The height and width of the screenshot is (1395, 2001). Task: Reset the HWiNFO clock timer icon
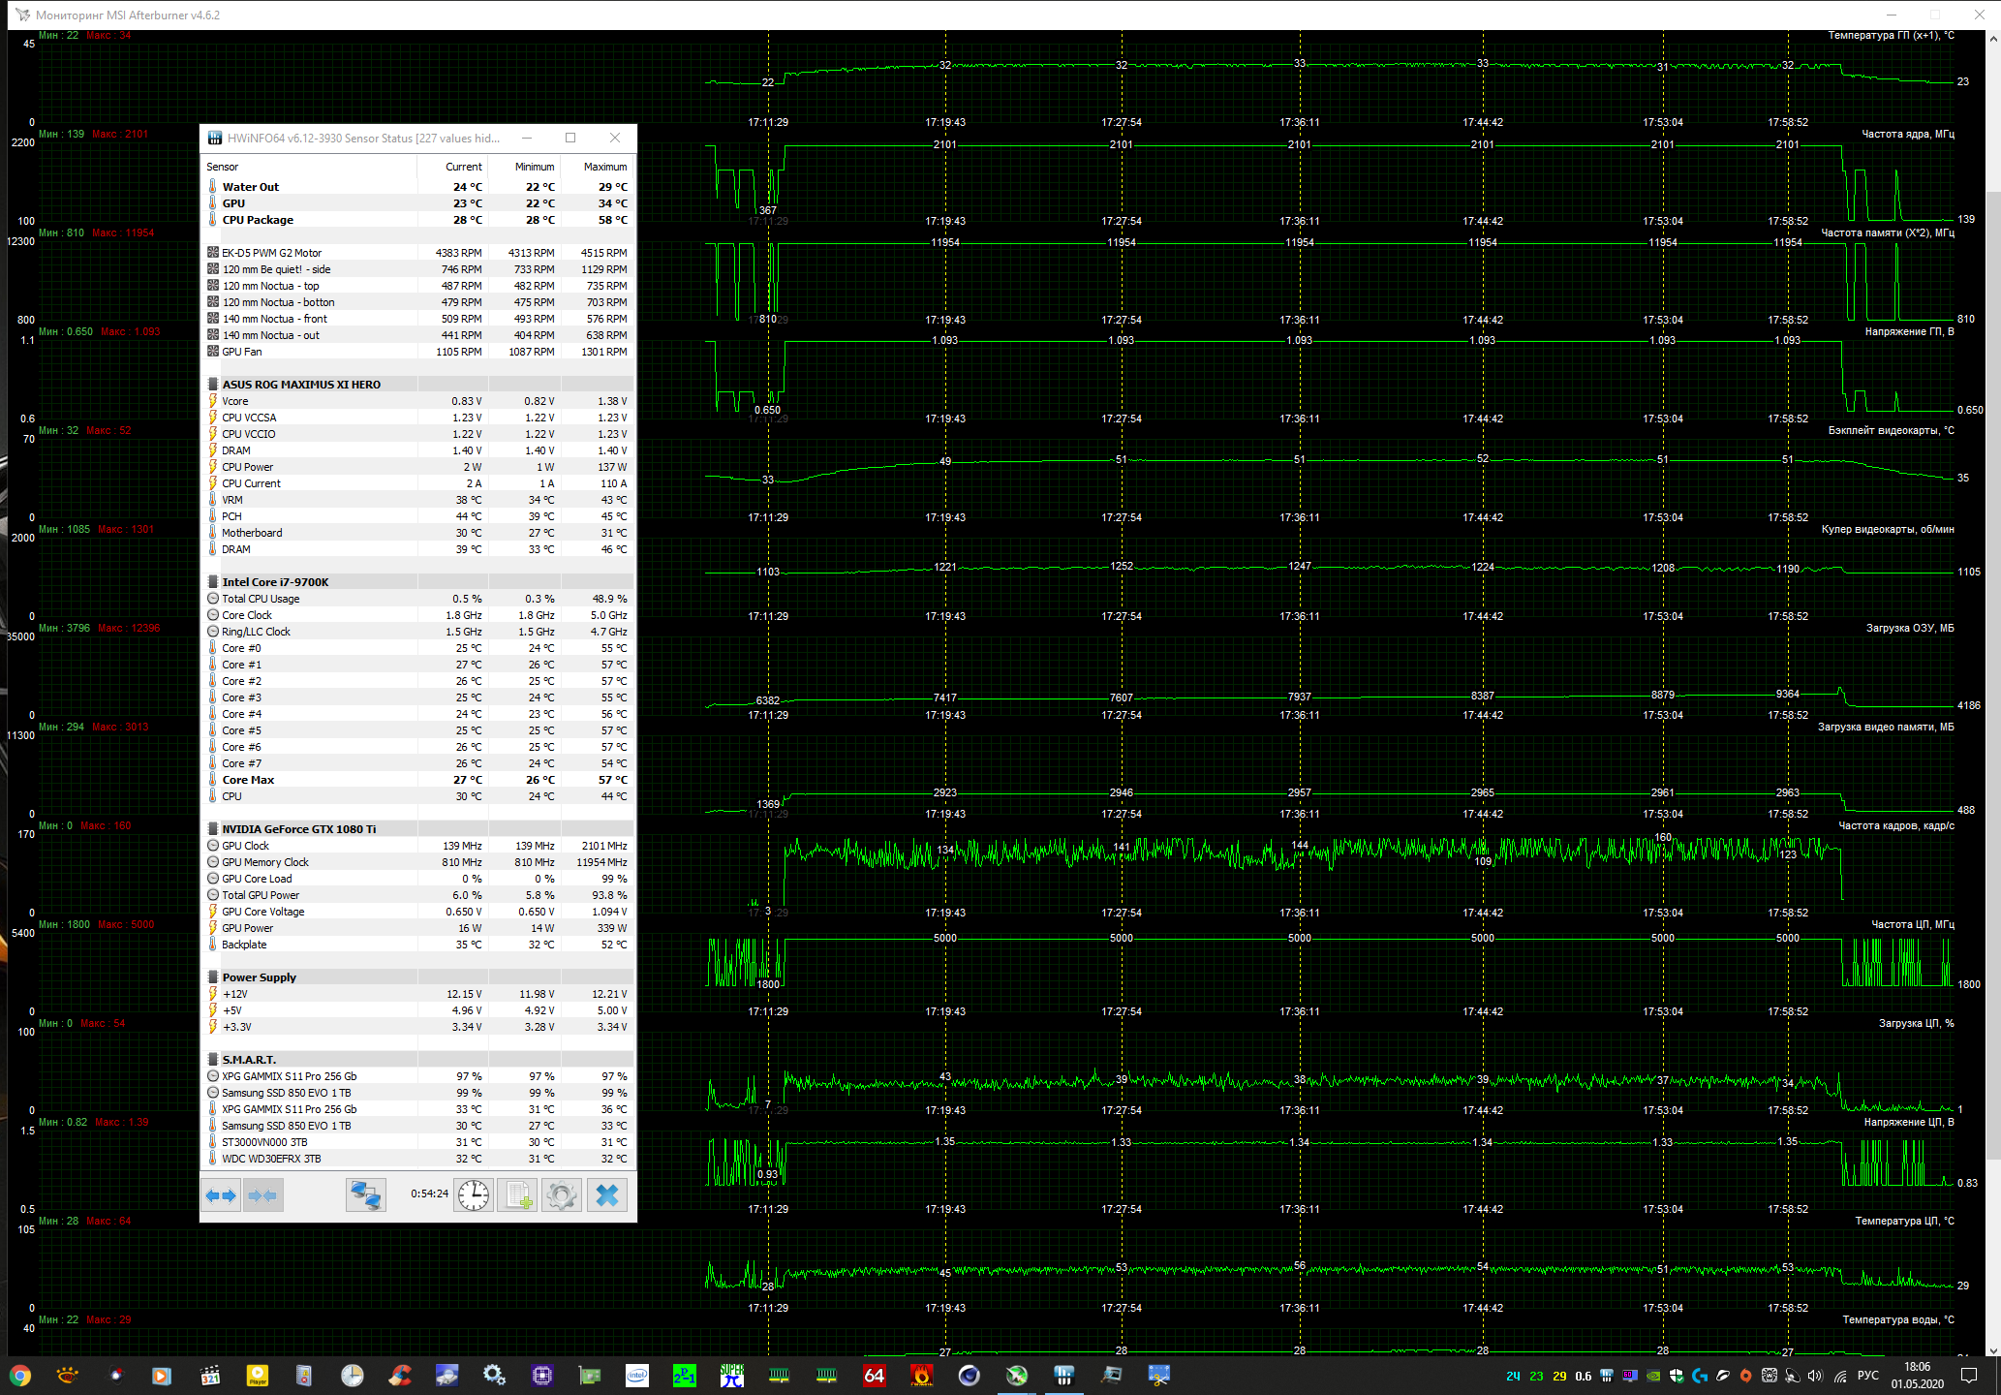474,1195
